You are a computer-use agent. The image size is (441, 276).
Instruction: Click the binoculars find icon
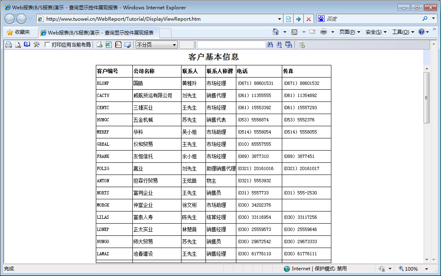[x=270, y=45]
